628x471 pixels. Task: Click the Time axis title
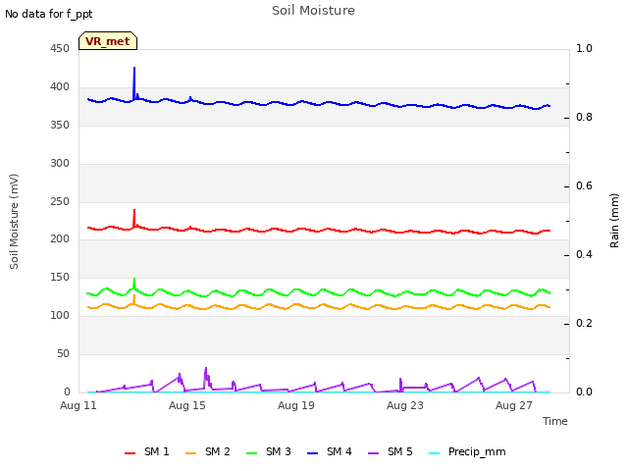pos(555,421)
